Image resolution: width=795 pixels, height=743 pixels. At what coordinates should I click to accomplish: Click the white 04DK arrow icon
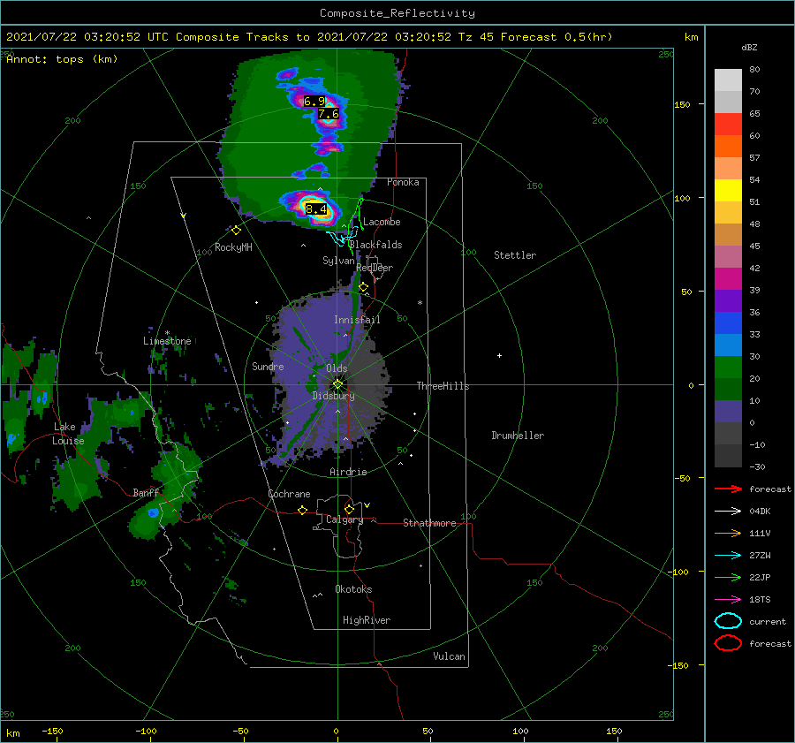pos(728,511)
